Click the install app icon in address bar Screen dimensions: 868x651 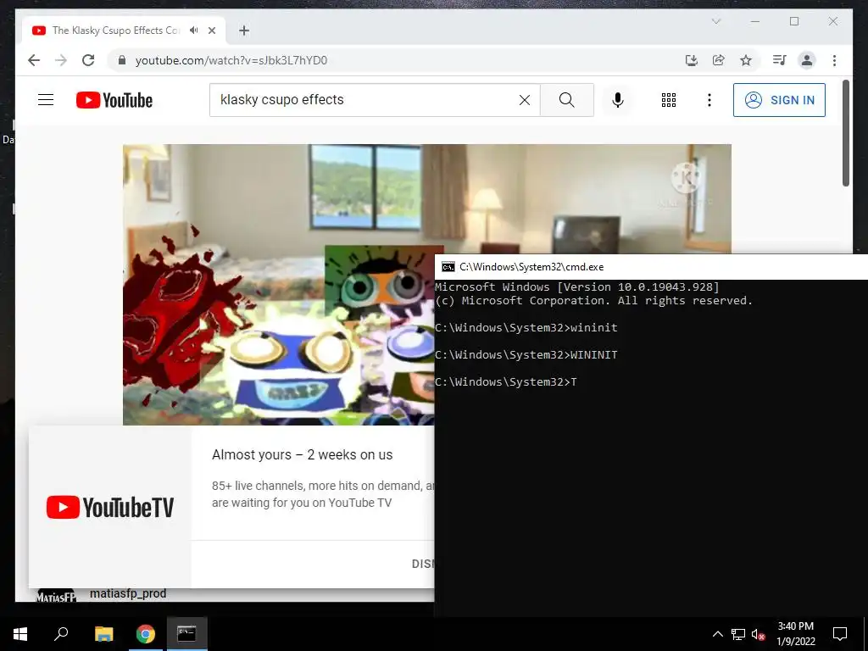point(692,60)
